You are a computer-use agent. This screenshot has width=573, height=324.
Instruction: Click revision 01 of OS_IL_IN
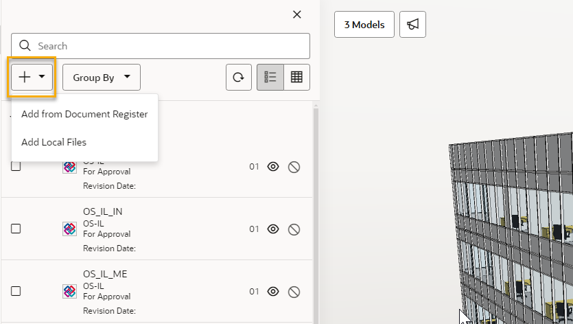point(254,229)
